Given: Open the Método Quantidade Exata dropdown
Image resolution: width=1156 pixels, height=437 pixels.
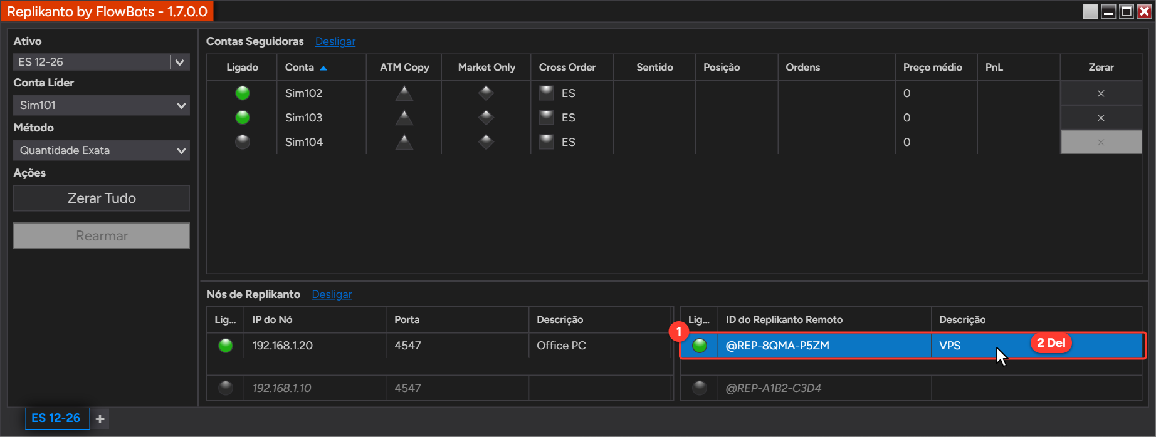Looking at the screenshot, I should (102, 150).
